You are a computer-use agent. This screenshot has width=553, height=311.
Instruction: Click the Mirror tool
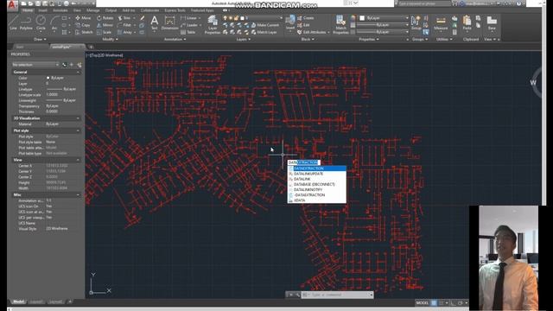tap(105, 25)
